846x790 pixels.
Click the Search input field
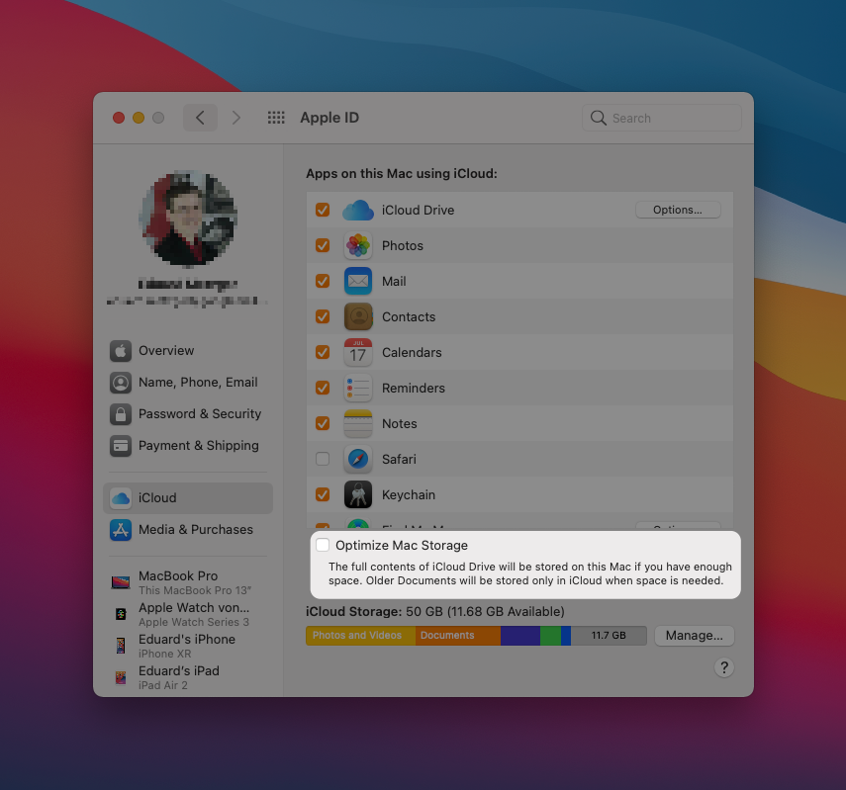click(662, 118)
